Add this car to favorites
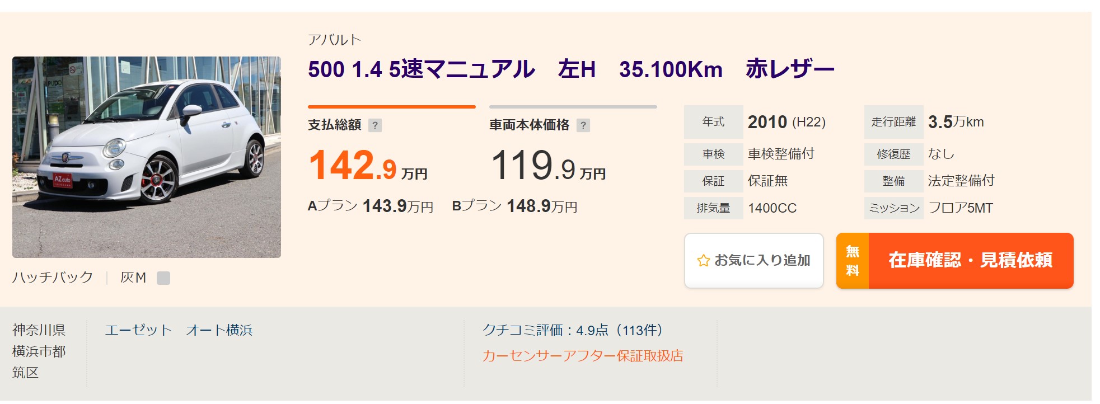This screenshot has height=404, width=1100. [753, 261]
